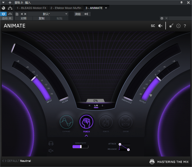Go to next preset arrow

(25, 14)
